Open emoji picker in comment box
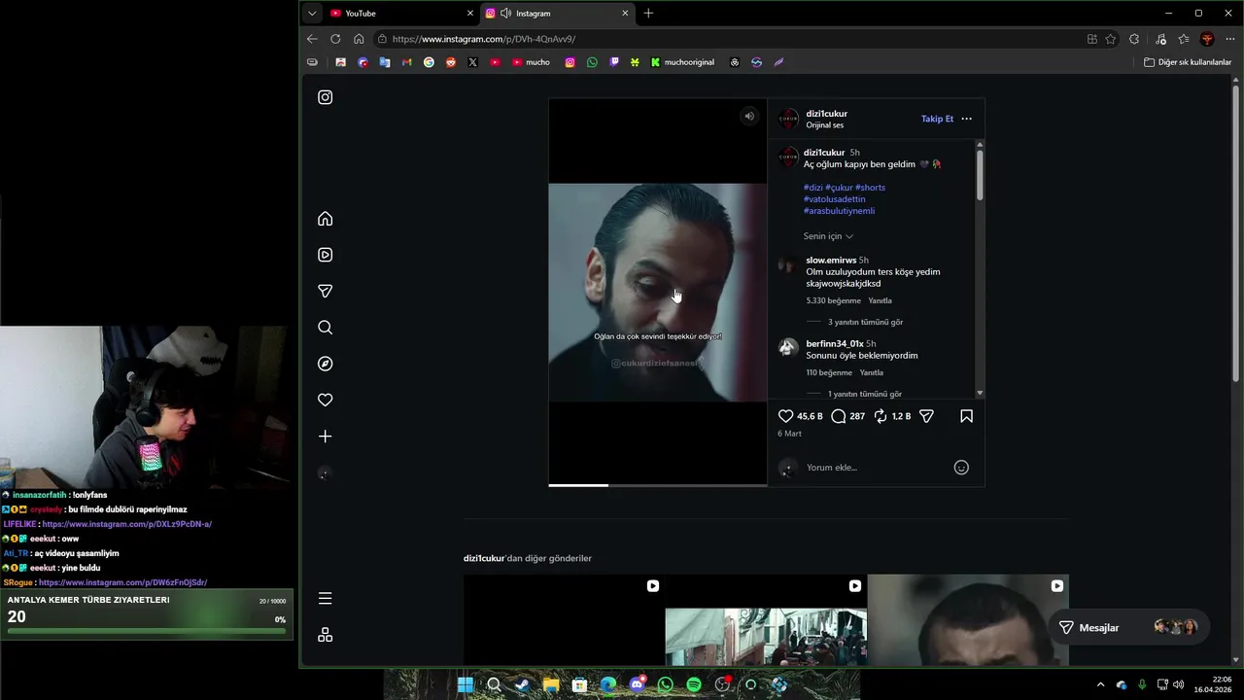The width and height of the screenshot is (1244, 700). click(961, 468)
